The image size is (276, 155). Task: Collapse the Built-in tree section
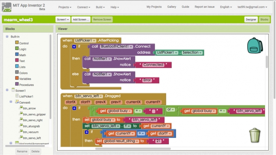(x=7, y=37)
